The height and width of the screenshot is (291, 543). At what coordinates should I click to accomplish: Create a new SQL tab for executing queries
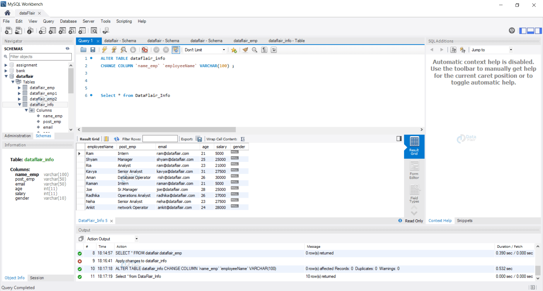coord(8,31)
